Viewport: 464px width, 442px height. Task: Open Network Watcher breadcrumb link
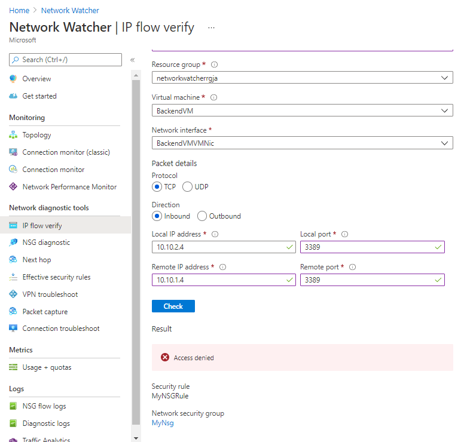(70, 11)
